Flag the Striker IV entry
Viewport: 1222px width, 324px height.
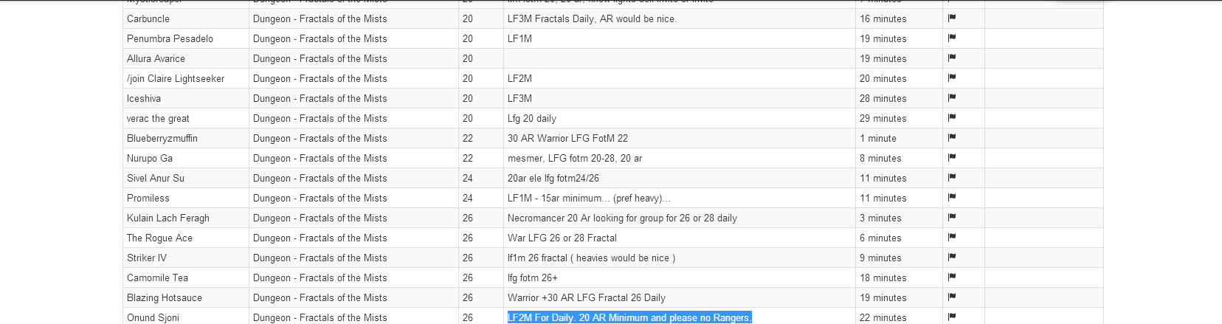click(x=952, y=257)
